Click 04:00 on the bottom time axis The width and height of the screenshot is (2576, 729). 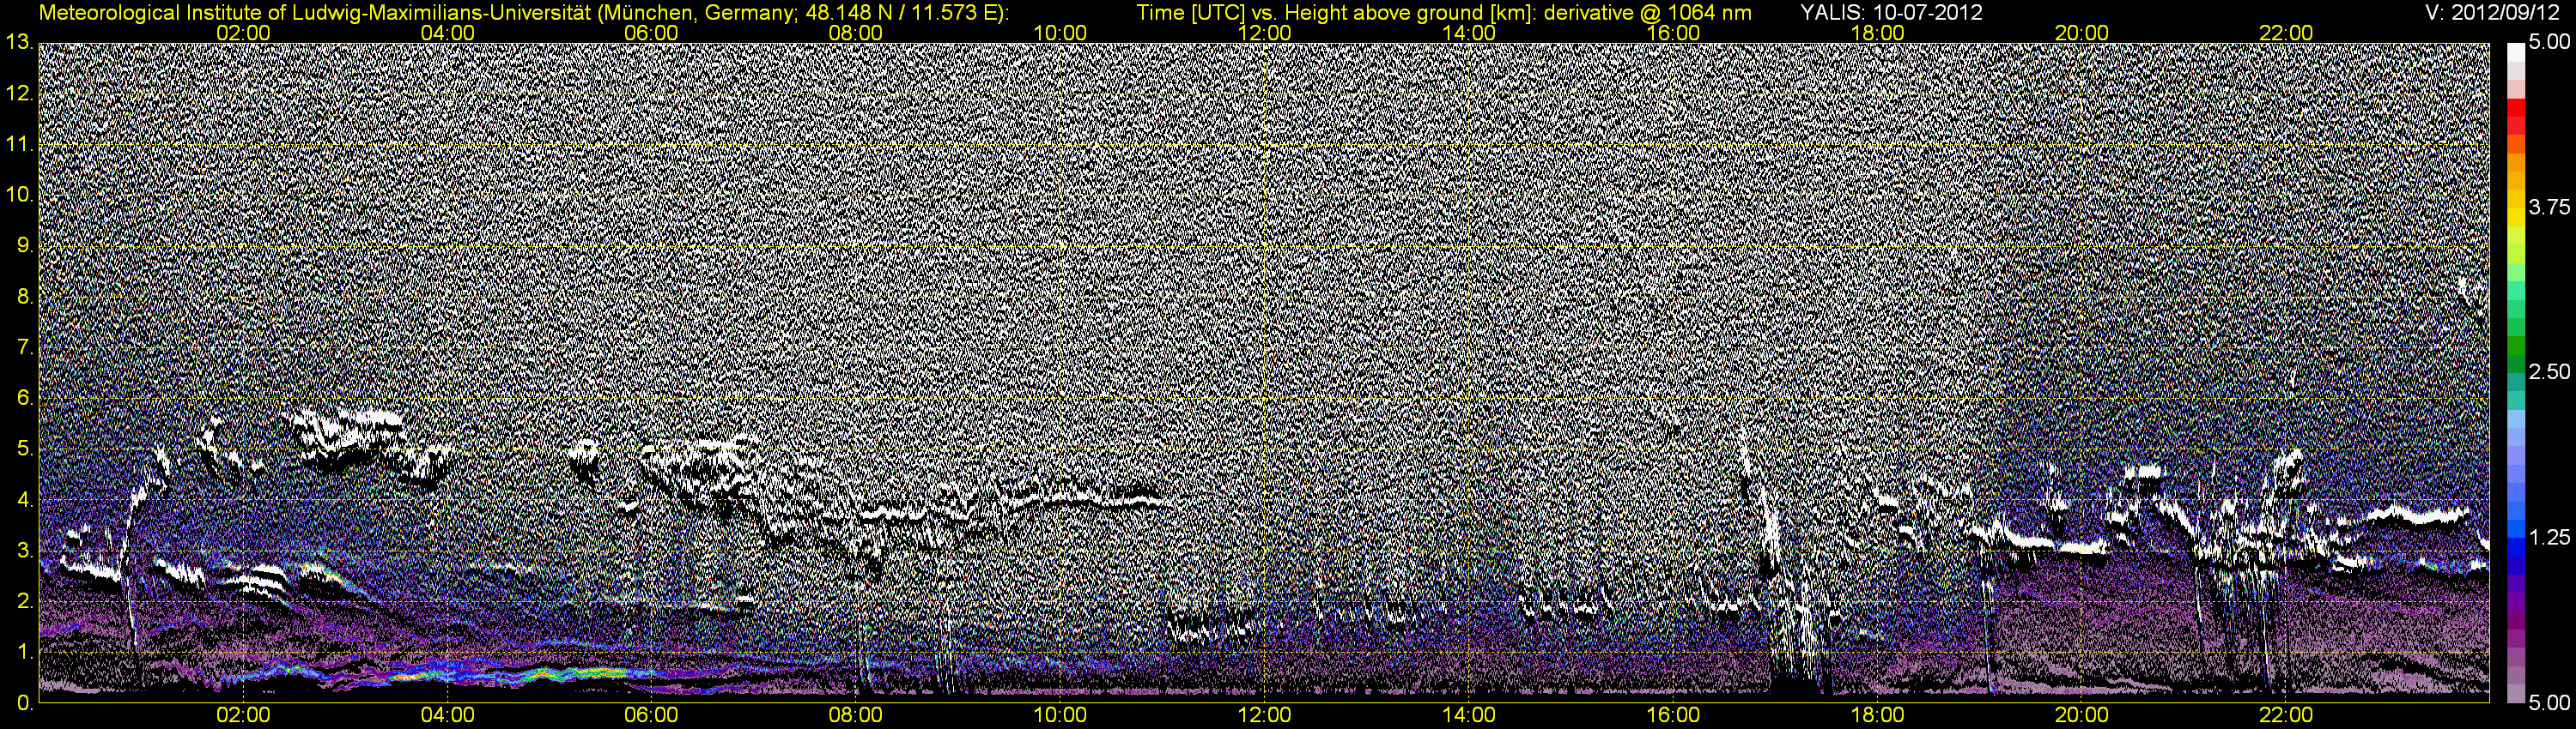[448, 715]
